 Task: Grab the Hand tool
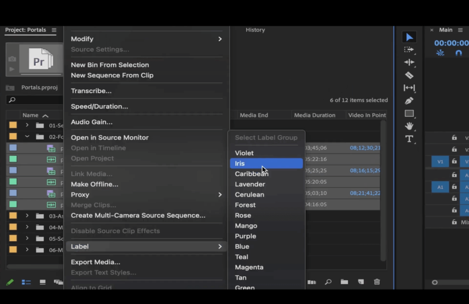click(409, 126)
